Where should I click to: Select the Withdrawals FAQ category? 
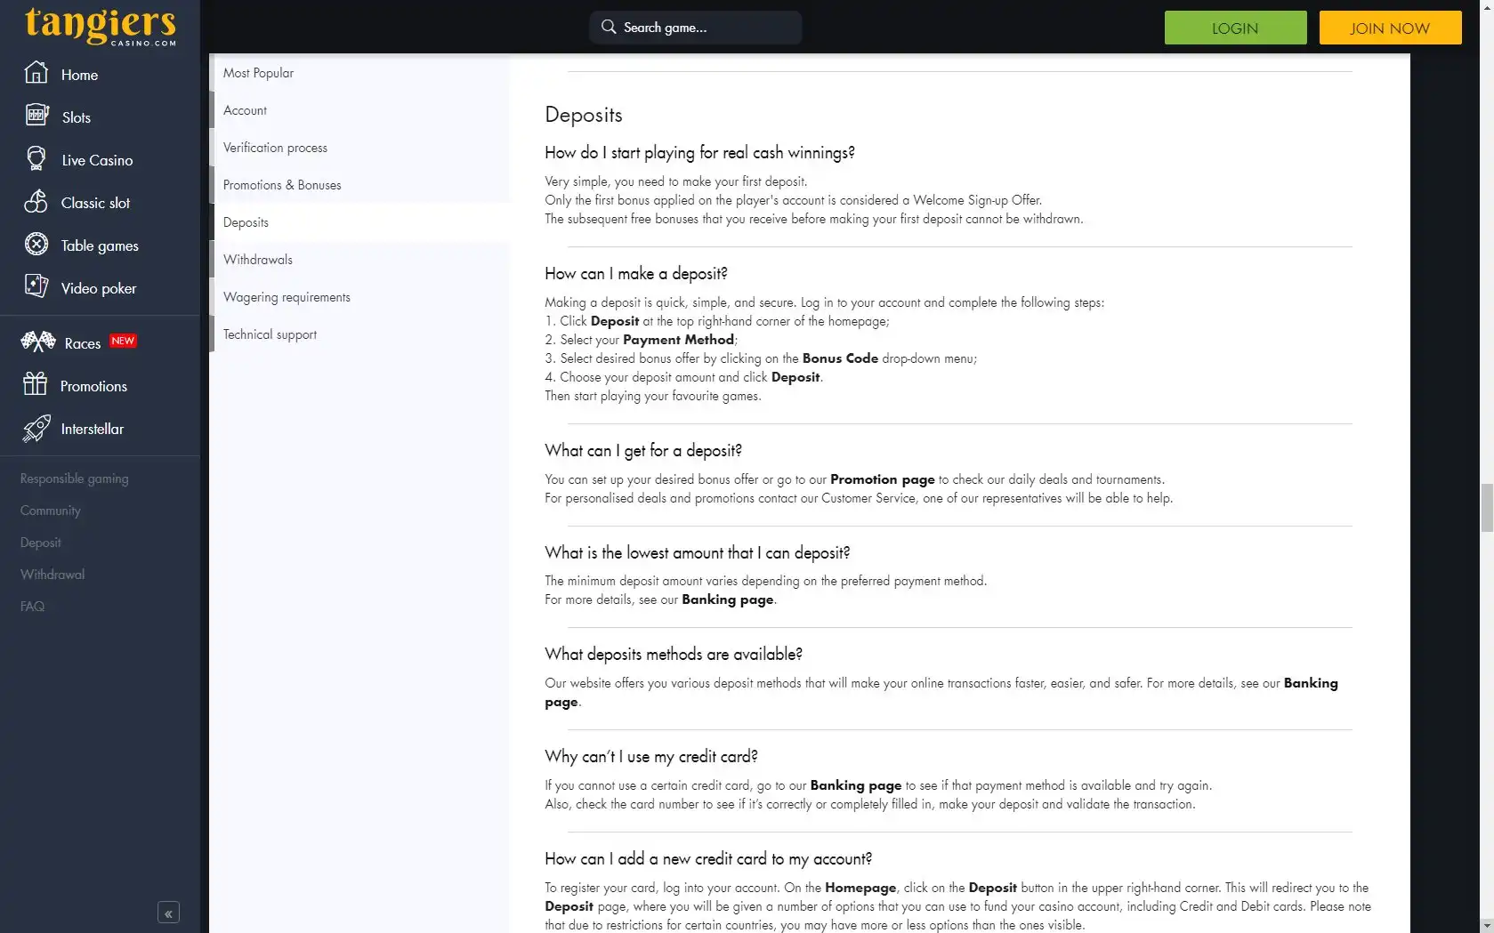pos(258,260)
